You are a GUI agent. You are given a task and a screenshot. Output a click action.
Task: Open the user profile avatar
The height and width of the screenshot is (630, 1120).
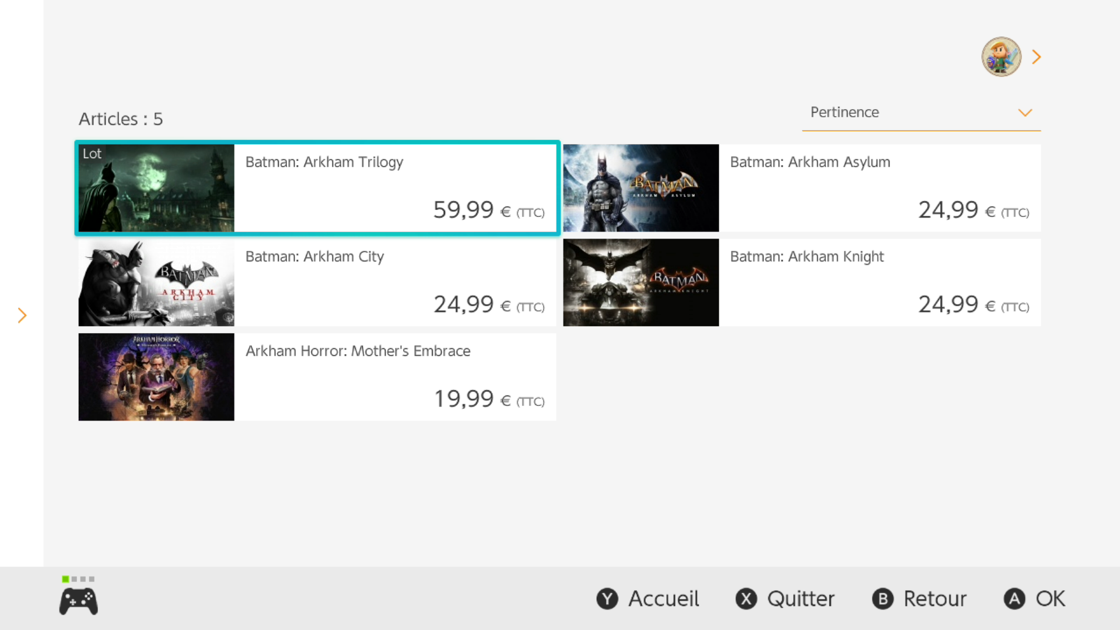(x=1001, y=57)
